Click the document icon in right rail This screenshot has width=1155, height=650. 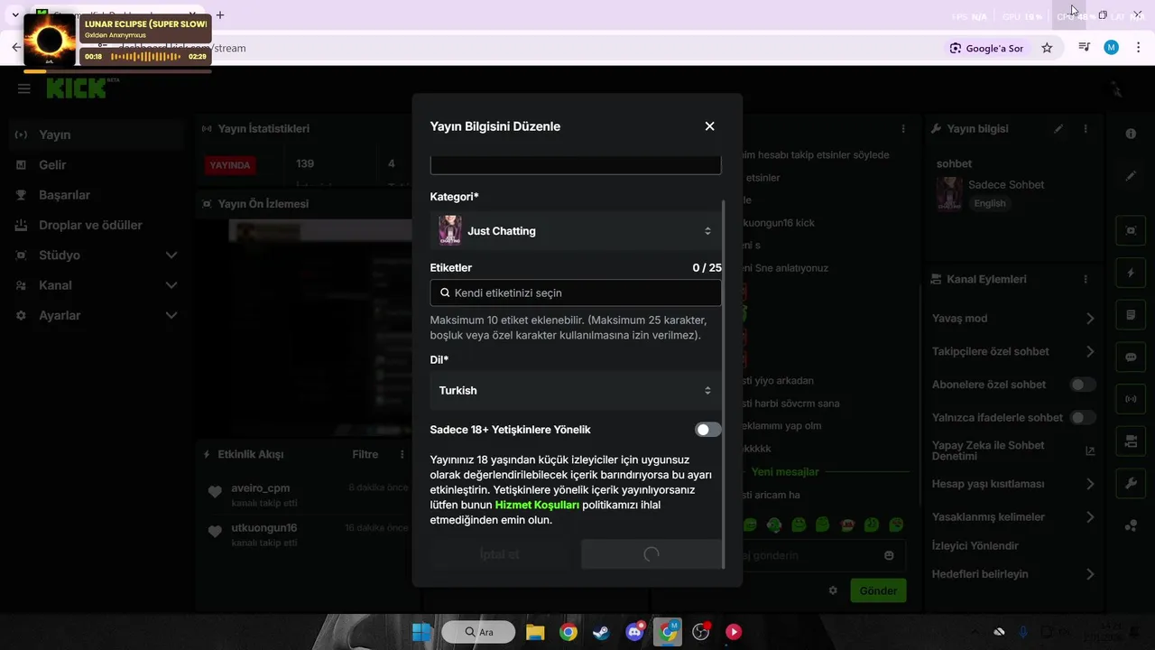click(x=1131, y=315)
